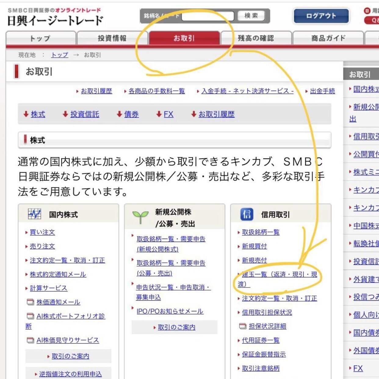Screen dimensions: 379x379
Task: Click the envelope icon next to 担保状況詳細
Action: point(242,326)
